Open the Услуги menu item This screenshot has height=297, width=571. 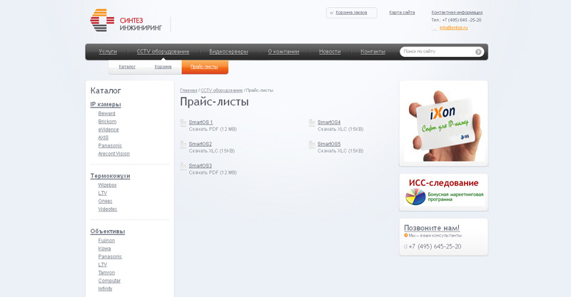click(x=108, y=51)
